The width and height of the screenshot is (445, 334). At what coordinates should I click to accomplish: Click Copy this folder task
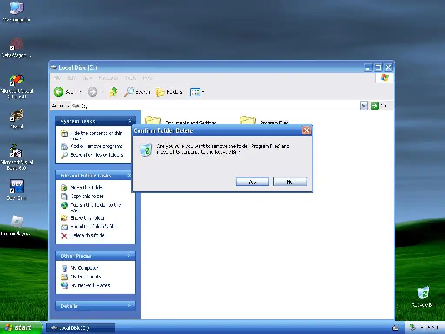click(x=87, y=196)
